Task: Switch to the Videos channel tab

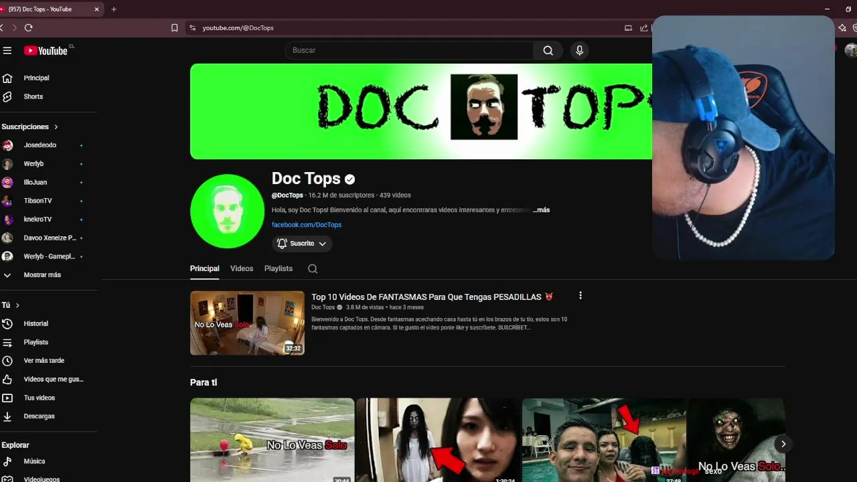Action: pos(242,268)
